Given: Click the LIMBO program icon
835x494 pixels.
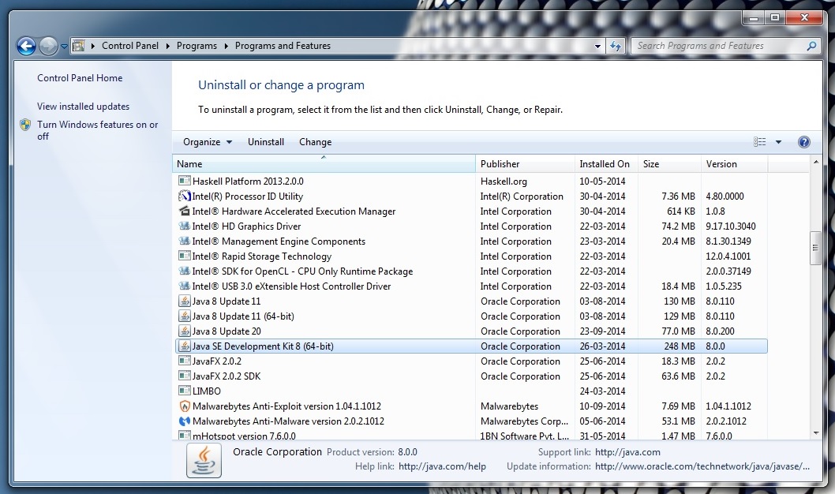Looking at the screenshot, I should click(184, 391).
